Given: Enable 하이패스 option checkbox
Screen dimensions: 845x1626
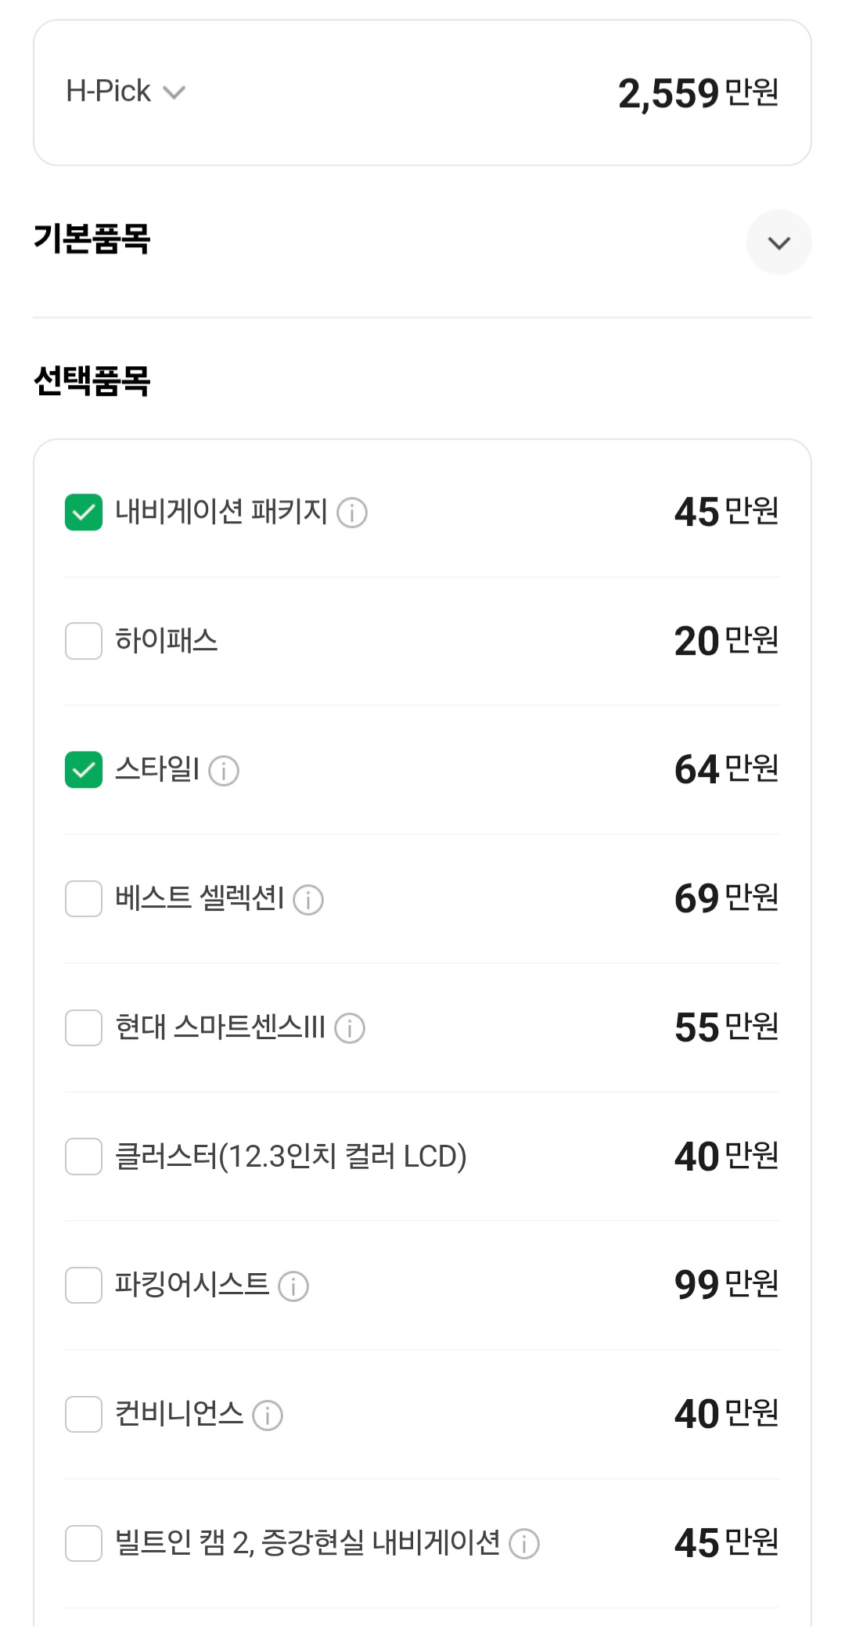Looking at the screenshot, I should [x=84, y=641].
